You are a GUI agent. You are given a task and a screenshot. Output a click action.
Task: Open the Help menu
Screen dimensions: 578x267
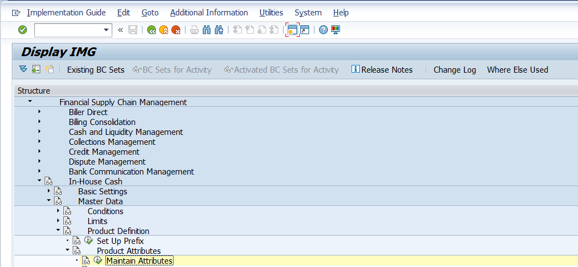(341, 13)
